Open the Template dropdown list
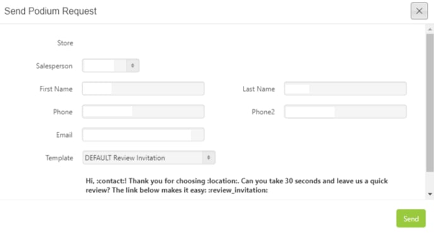Screen dimensions: 434x233 [x=149, y=158]
